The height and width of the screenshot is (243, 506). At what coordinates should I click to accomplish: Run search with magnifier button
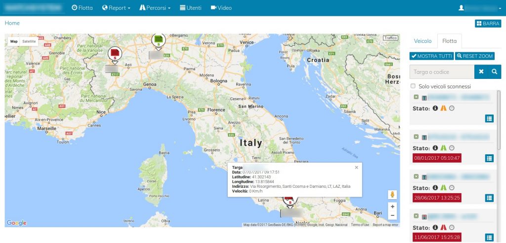494,72
